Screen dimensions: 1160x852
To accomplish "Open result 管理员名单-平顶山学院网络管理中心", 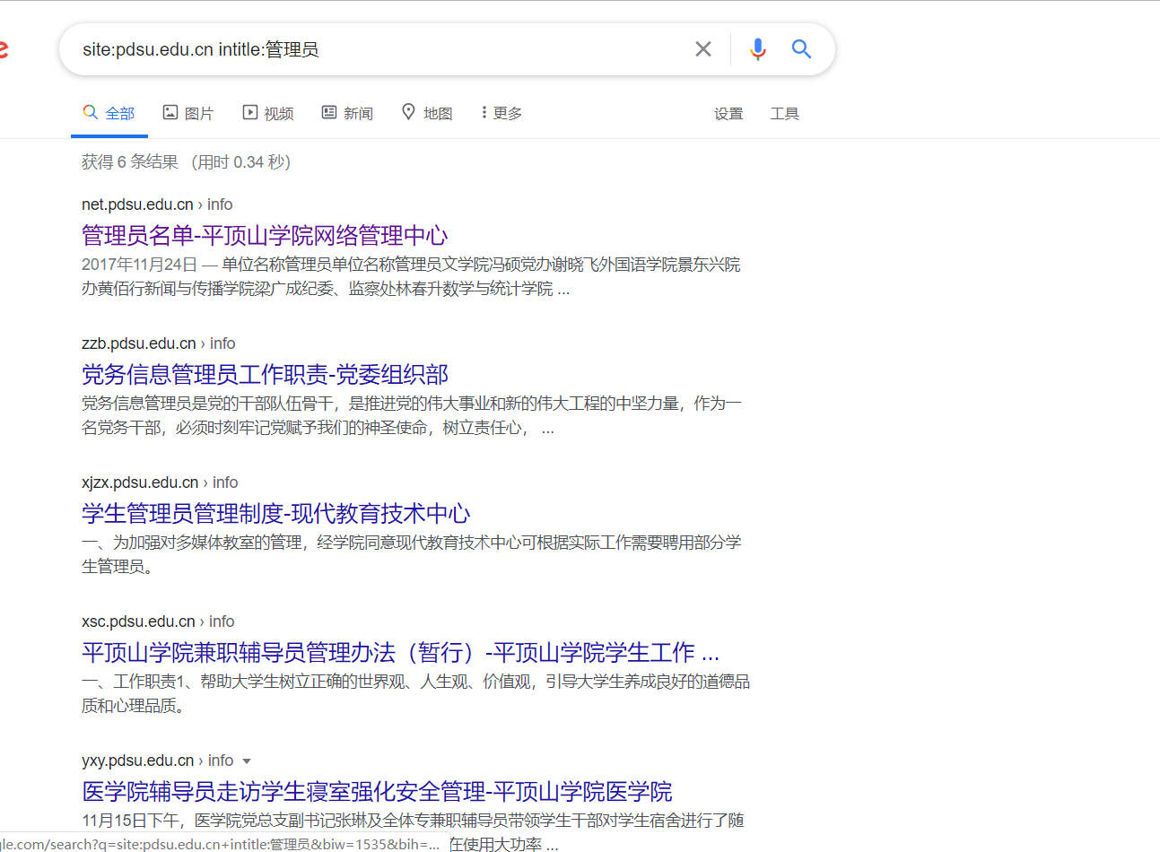I will 265,235.
